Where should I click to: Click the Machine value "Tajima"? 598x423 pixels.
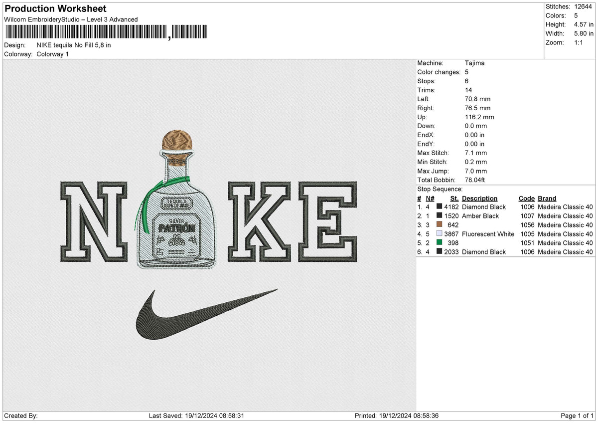474,63
